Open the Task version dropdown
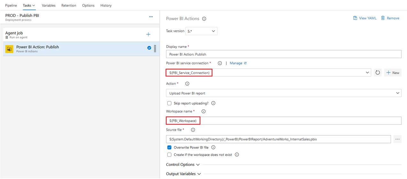 (x=201, y=31)
